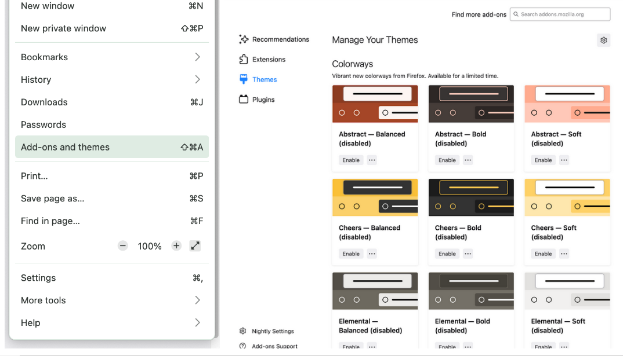
Task: Switch to the Extensions category
Action: point(262,60)
